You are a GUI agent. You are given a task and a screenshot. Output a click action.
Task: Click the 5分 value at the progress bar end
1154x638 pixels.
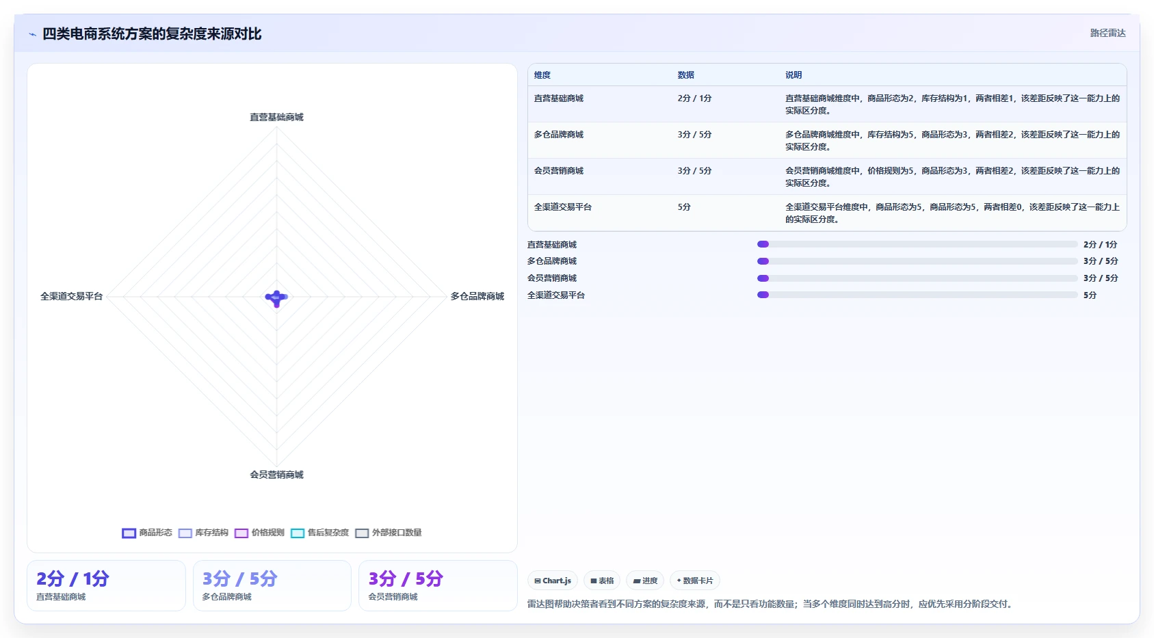[x=1090, y=295]
